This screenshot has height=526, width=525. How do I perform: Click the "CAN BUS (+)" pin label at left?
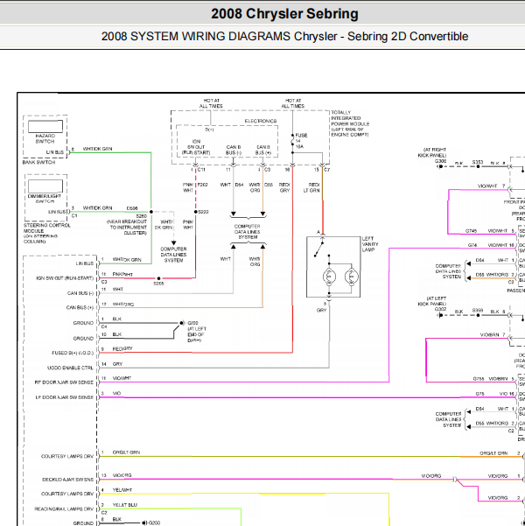point(80,307)
